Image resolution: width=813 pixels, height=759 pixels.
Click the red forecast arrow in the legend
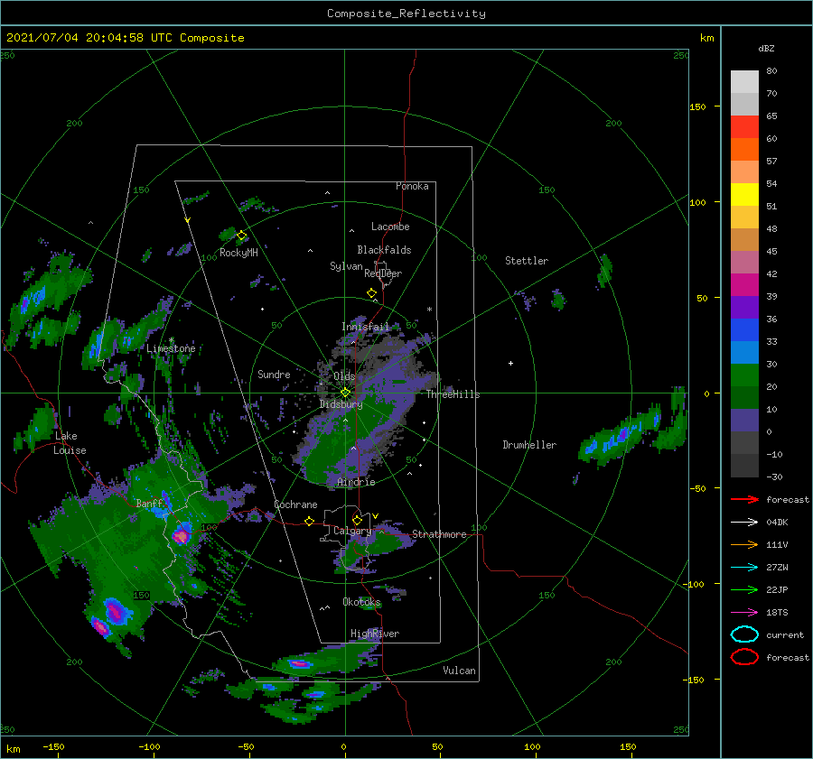click(744, 499)
